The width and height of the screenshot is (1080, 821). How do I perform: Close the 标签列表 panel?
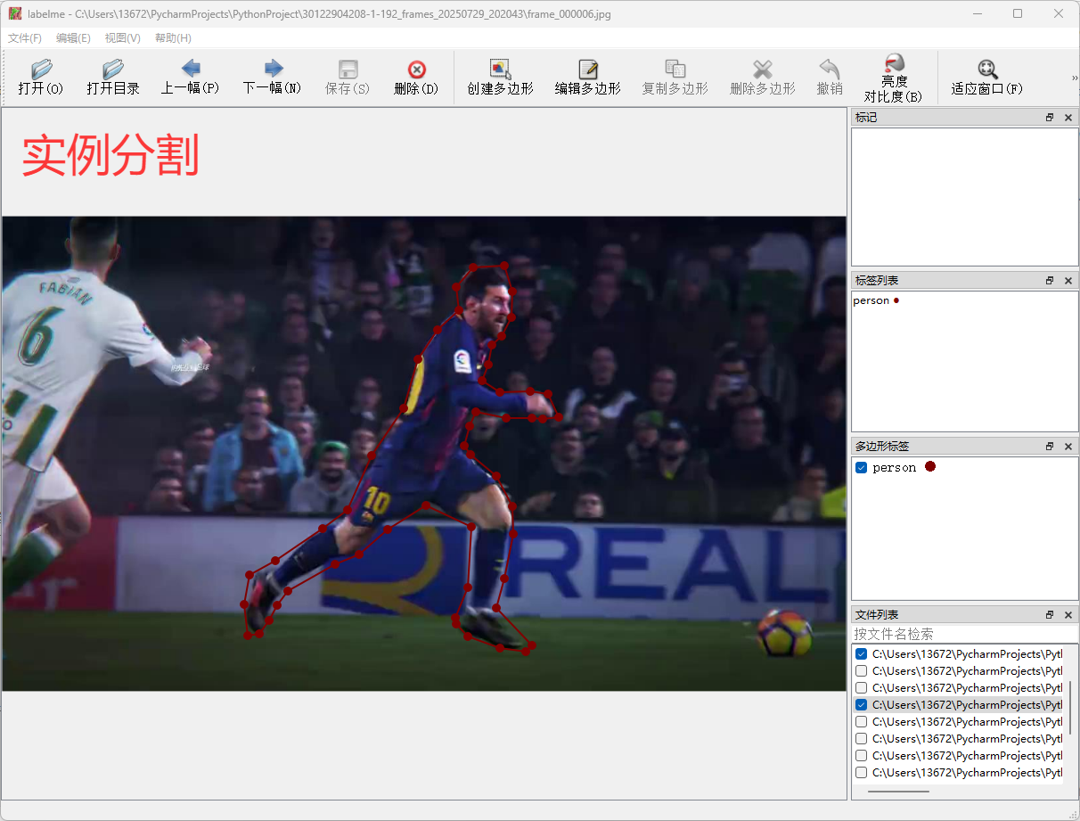1068,281
